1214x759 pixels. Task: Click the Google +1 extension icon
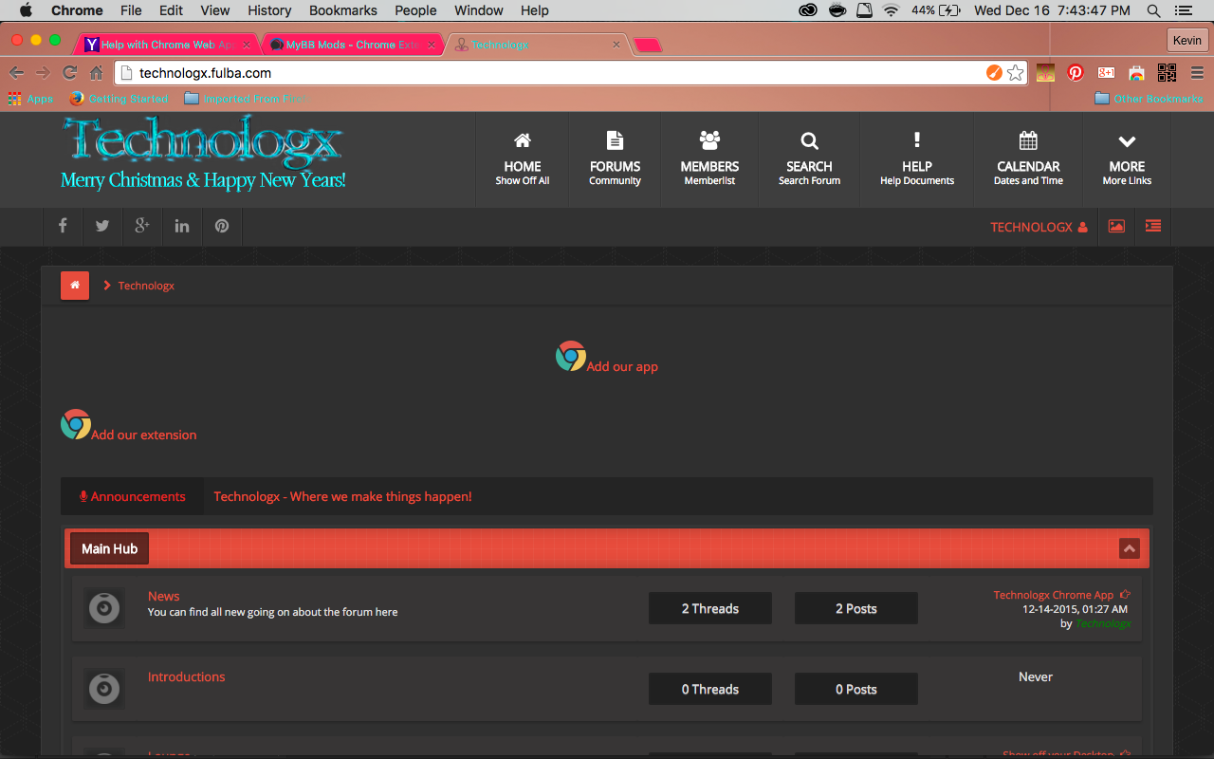click(x=1106, y=73)
